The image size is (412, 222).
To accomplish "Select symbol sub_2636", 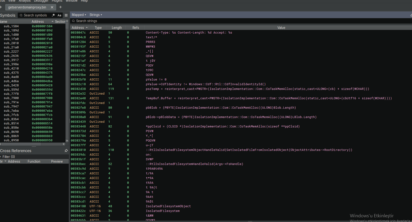I will (11, 56).
